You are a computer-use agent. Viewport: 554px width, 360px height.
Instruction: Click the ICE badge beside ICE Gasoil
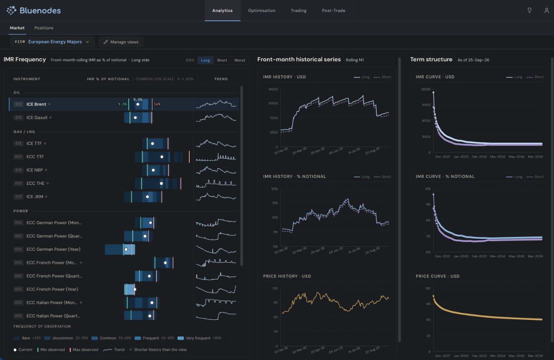click(x=18, y=118)
